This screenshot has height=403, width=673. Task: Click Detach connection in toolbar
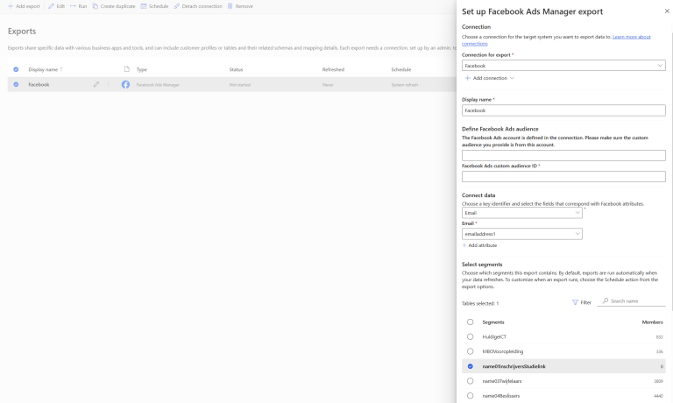tap(198, 6)
